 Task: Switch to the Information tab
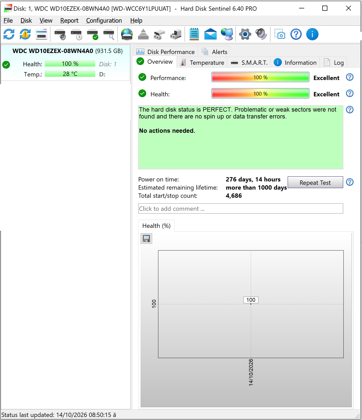(x=295, y=62)
